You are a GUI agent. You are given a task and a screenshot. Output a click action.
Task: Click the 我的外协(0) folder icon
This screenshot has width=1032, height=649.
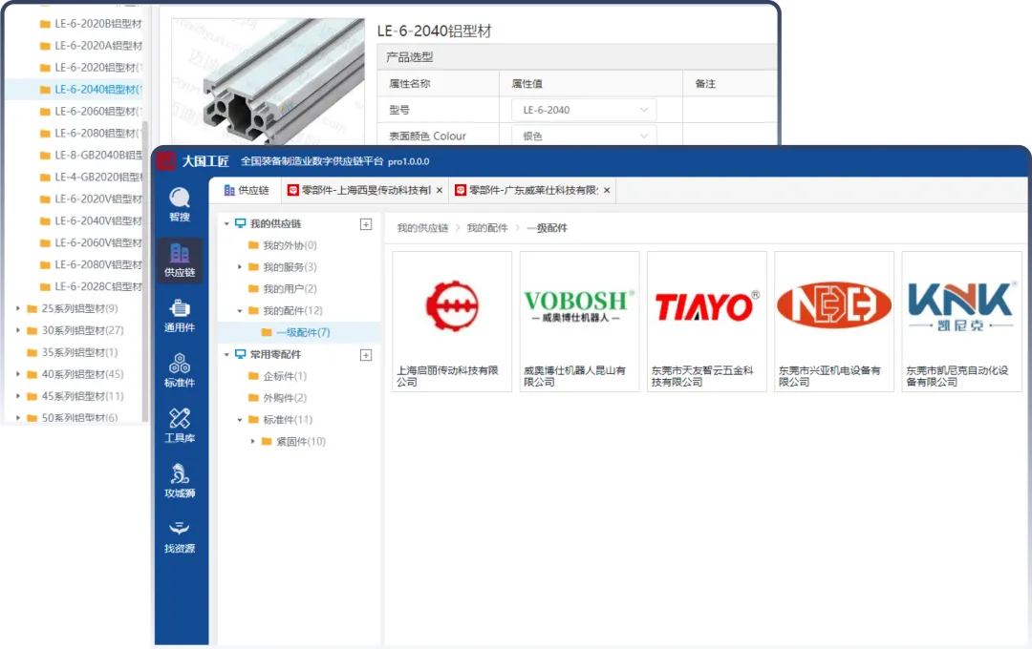tap(253, 245)
